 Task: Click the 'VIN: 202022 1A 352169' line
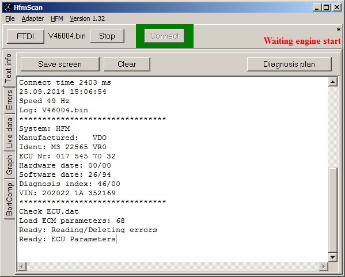pos(67,193)
